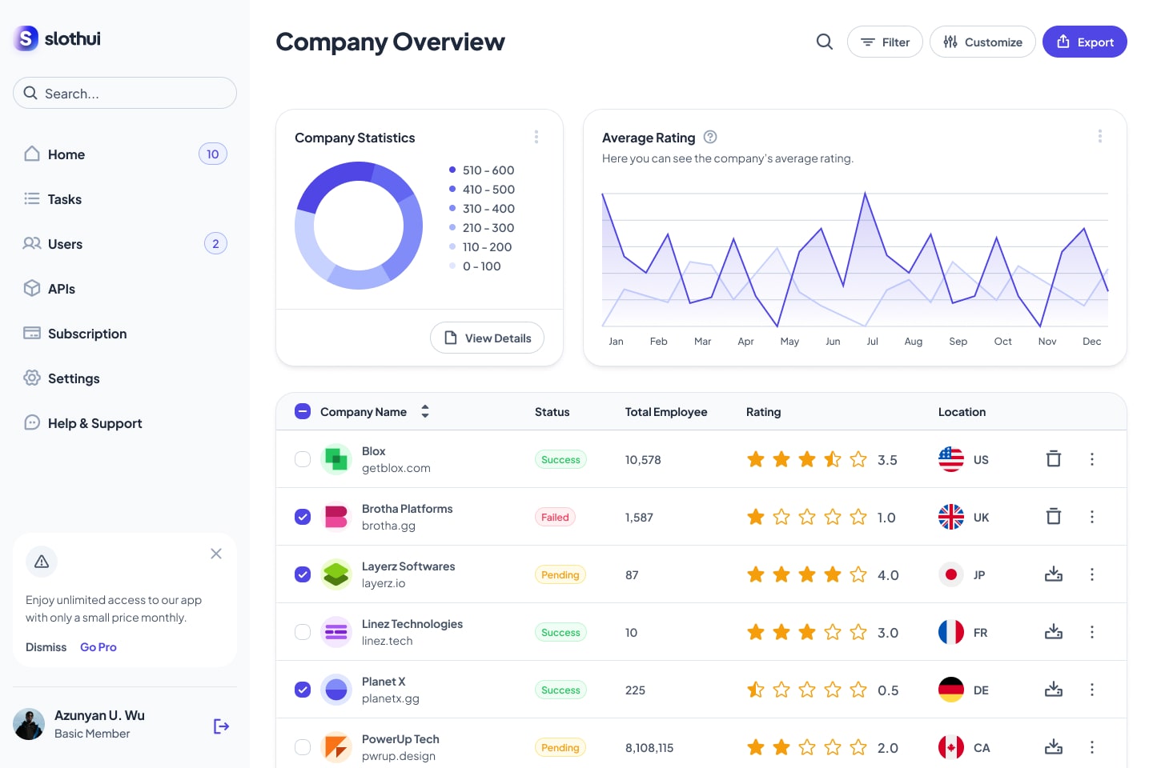
Task: Click the logout icon beside Azunyan U. Wu
Action: (221, 726)
